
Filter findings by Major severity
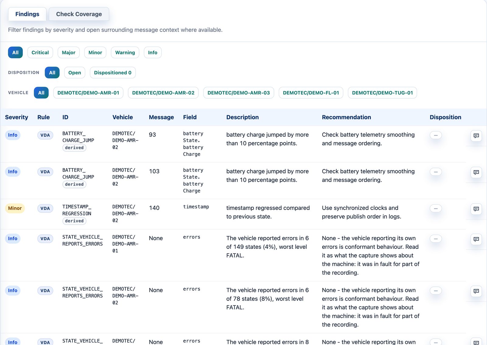(68, 52)
